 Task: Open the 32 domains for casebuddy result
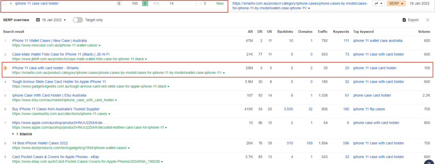point(310,109)
